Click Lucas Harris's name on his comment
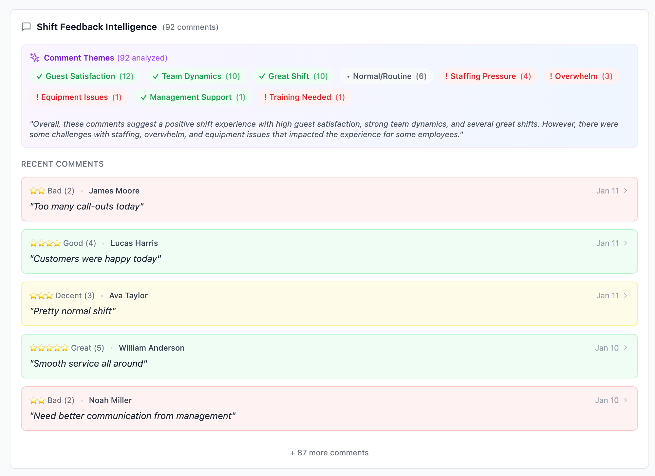Image resolution: width=655 pixels, height=476 pixels. pos(134,243)
